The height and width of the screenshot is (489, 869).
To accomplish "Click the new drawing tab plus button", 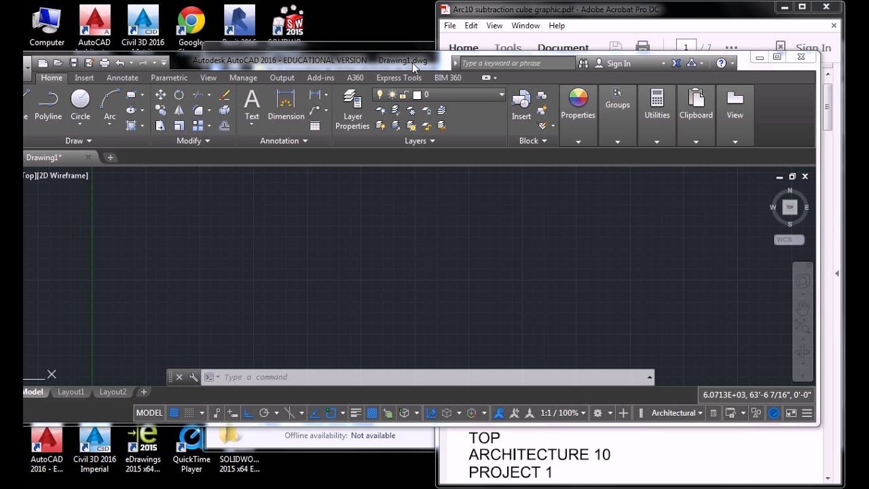I will pos(110,158).
